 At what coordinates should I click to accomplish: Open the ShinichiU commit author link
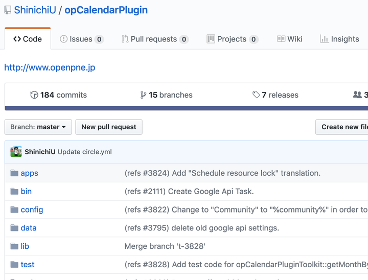coord(40,152)
